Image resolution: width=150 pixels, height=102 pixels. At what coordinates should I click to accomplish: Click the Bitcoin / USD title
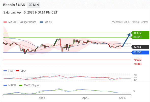14,5
